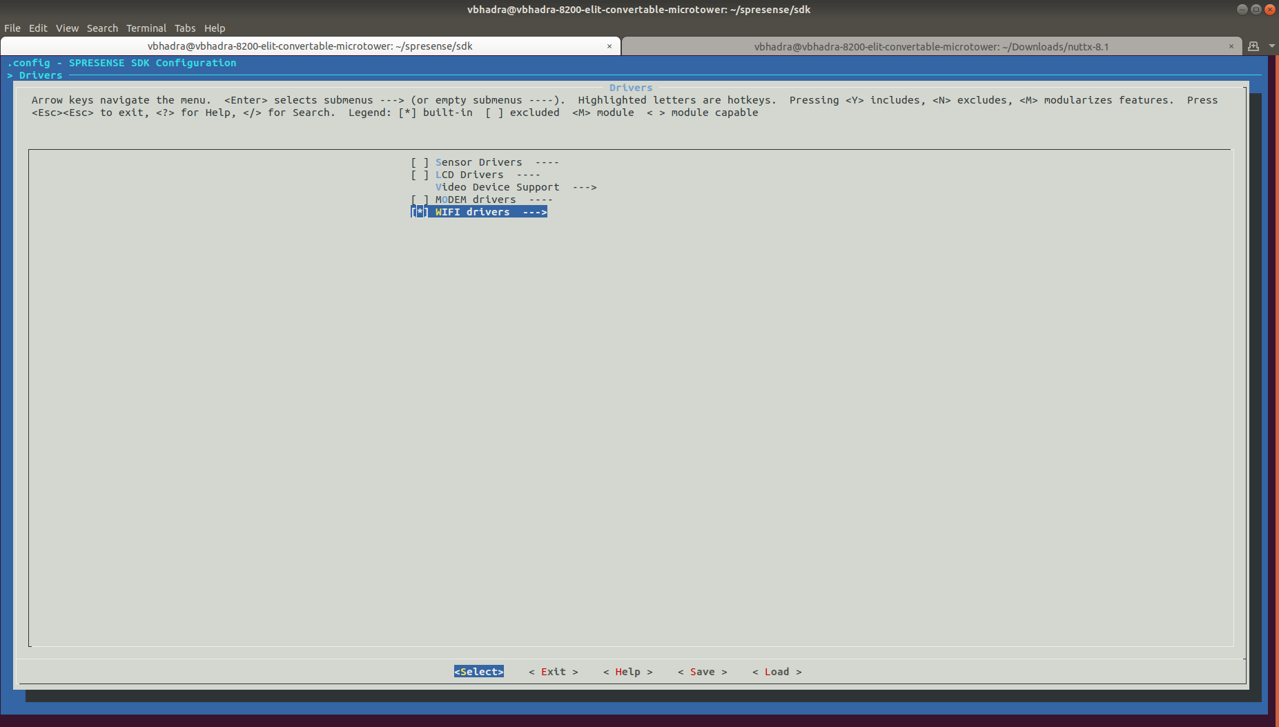Screen dimensions: 1279x727
Task: Close the ~/Downloads/nuttx-8.1 tab
Action: click(x=1231, y=46)
